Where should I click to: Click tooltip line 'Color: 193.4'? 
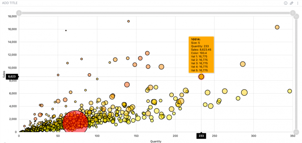[199, 53]
